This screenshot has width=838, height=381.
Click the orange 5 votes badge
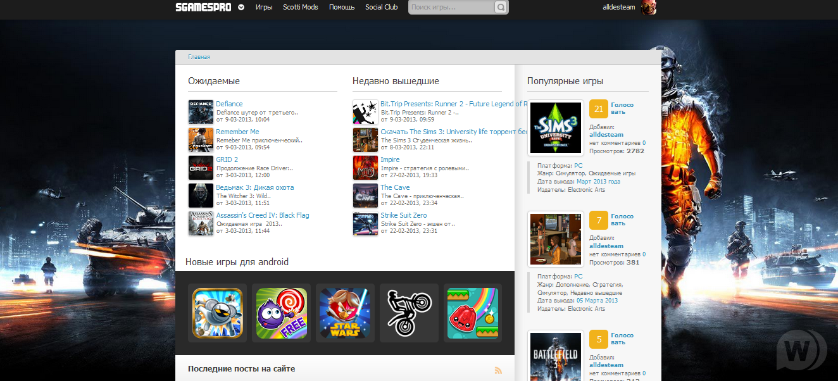point(599,339)
